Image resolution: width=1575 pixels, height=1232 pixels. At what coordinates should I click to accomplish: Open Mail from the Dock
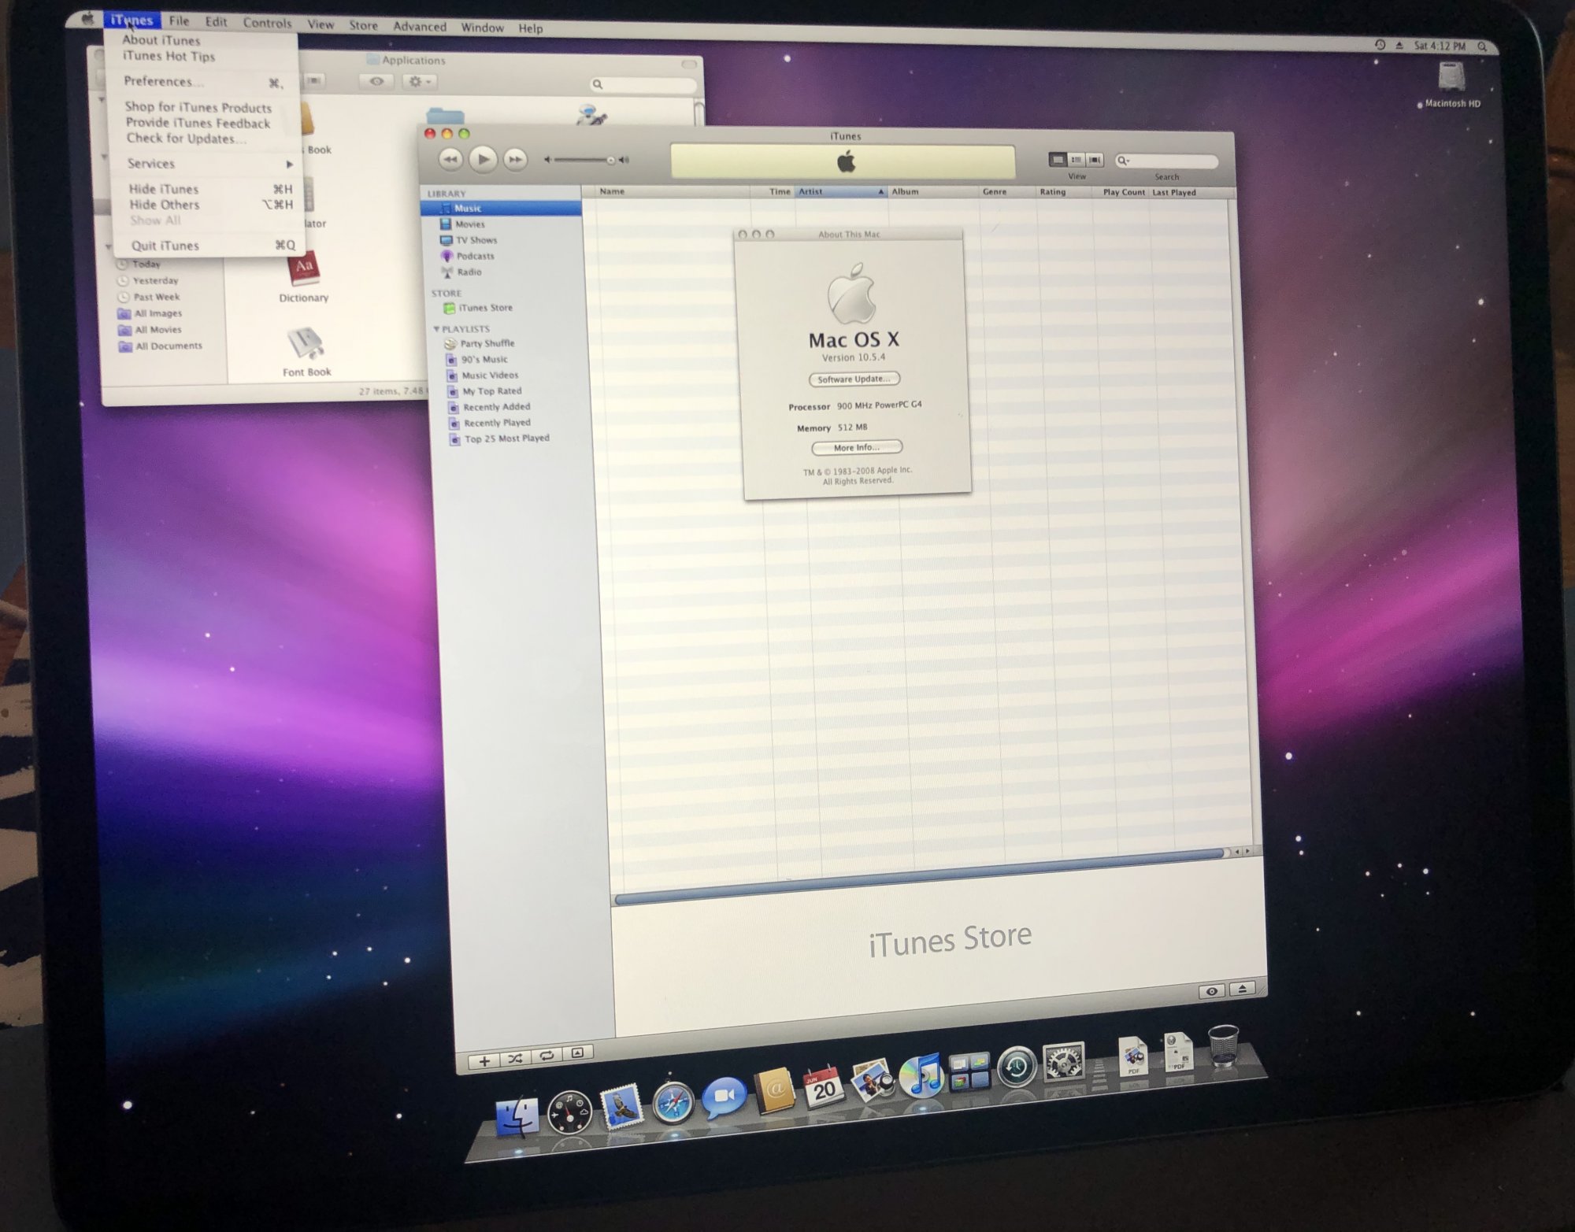pyautogui.click(x=621, y=1107)
